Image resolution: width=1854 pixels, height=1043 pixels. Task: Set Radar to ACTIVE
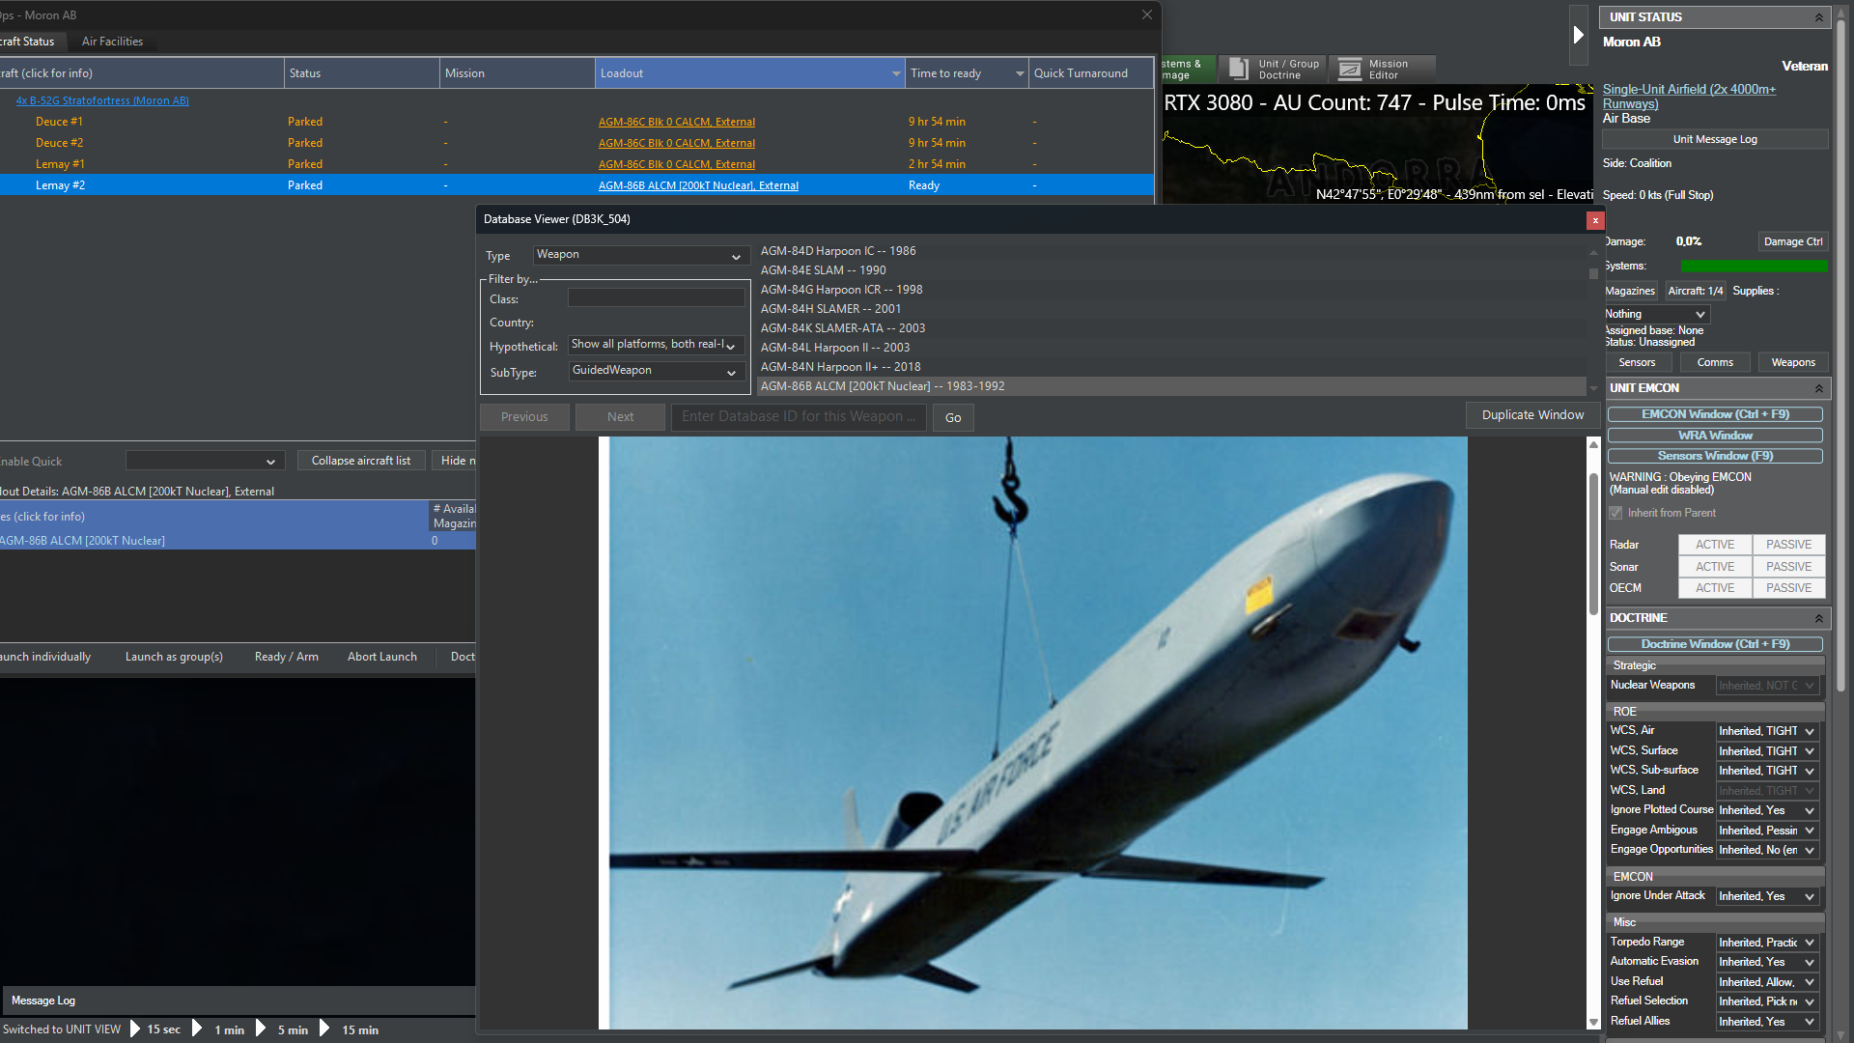pyautogui.click(x=1715, y=545)
